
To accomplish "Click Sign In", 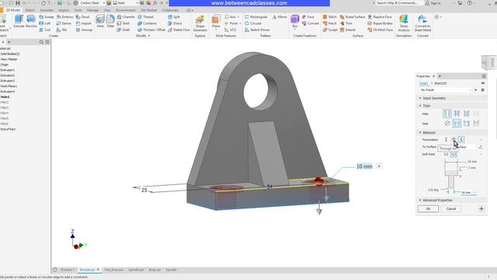I will [433, 3].
